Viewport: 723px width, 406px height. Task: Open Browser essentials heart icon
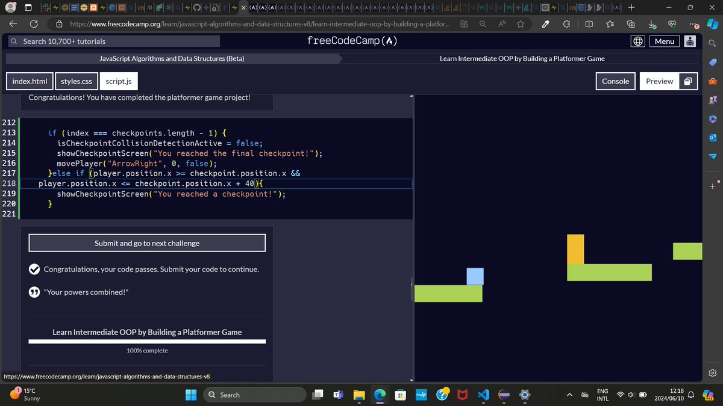(x=672, y=24)
